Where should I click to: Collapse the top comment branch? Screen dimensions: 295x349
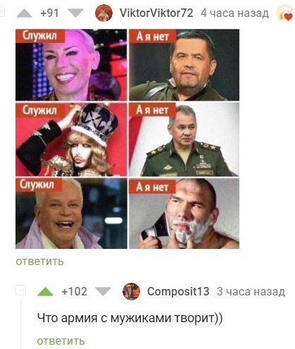tap(2, 12)
